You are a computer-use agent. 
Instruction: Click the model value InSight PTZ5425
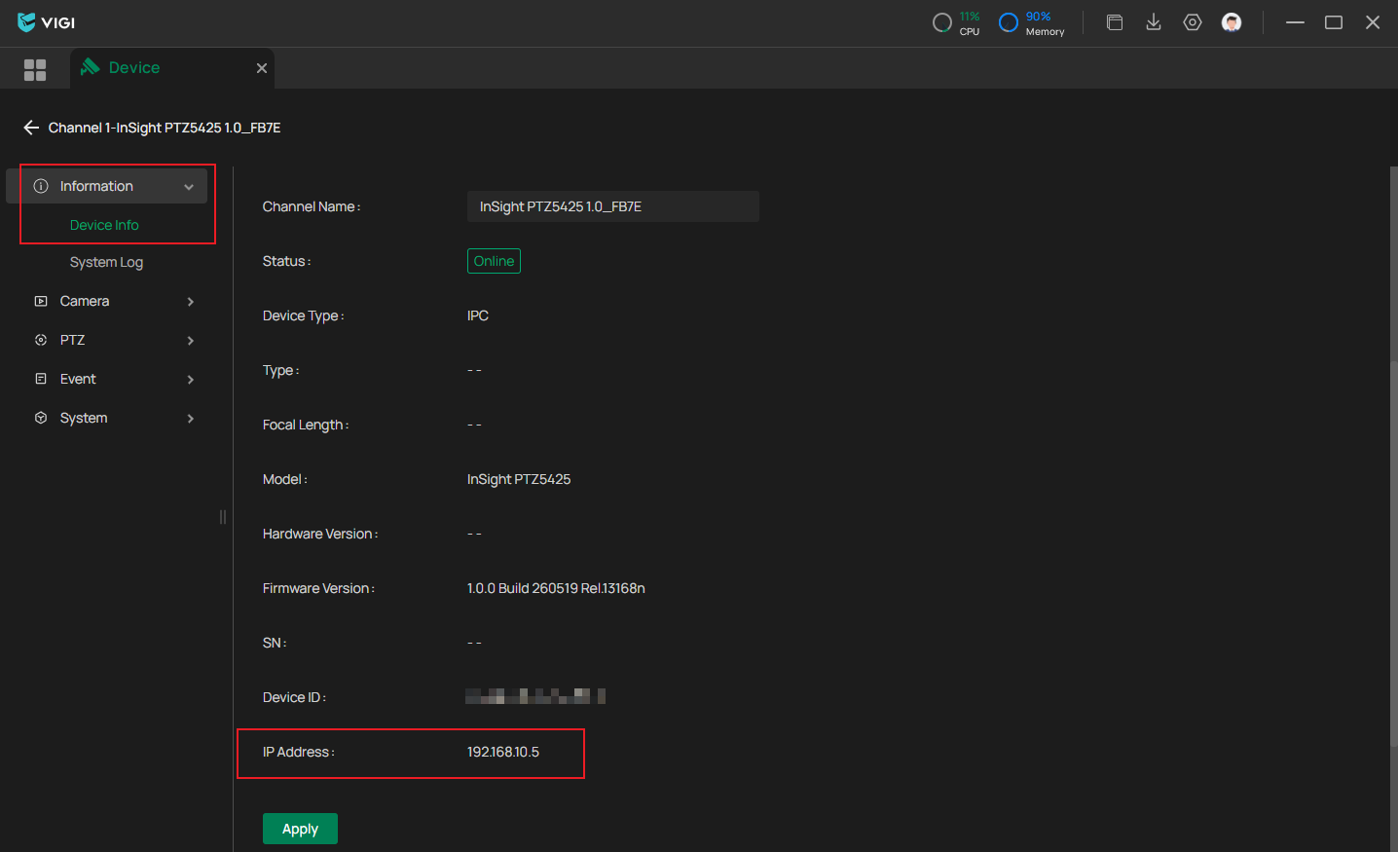coord(519,479)
